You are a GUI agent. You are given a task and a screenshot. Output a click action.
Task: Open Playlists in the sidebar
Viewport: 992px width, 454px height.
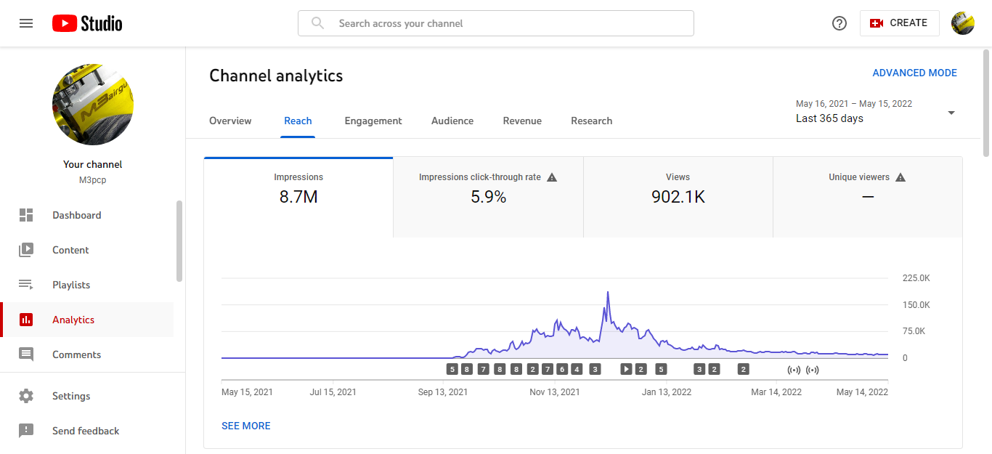click(x=71, y=285)
